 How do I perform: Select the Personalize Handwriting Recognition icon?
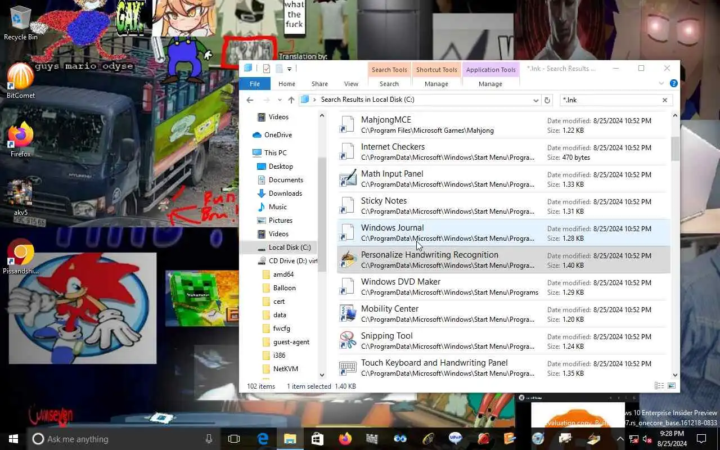coord(348,260)
